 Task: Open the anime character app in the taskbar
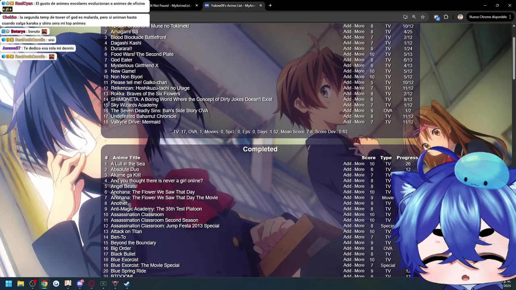68,284
